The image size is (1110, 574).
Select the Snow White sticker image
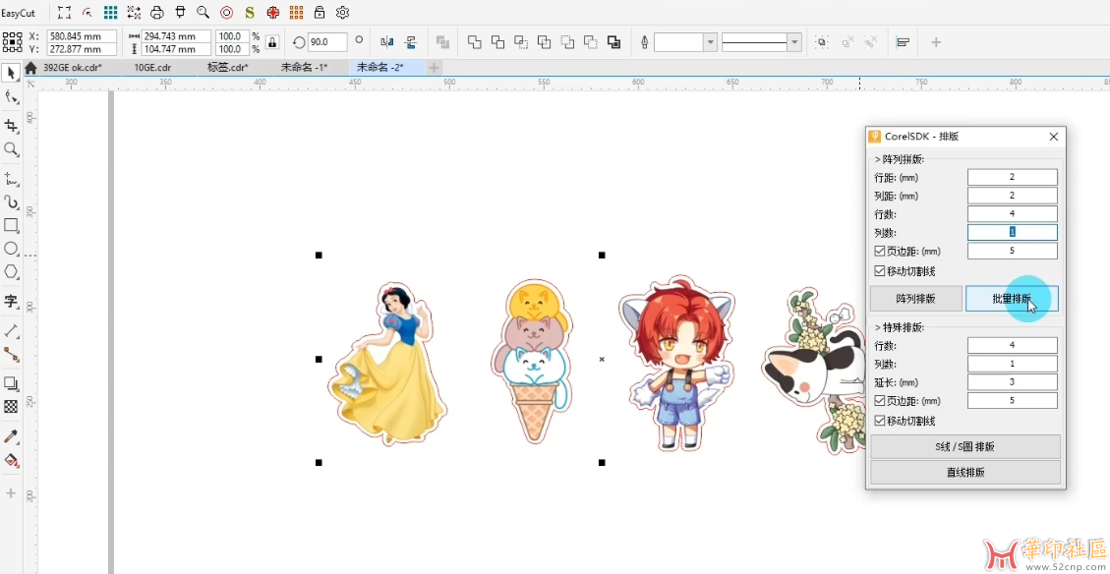387,363
